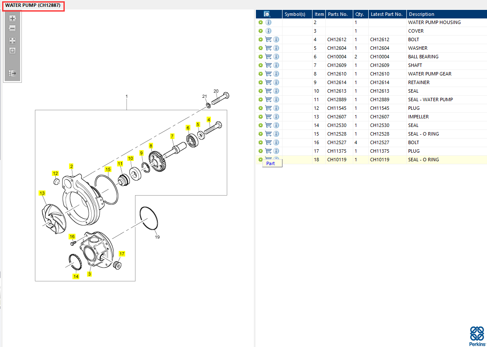Click the SEAL - WATER PUMP description
487x347 pixels.
pos(430,100)
